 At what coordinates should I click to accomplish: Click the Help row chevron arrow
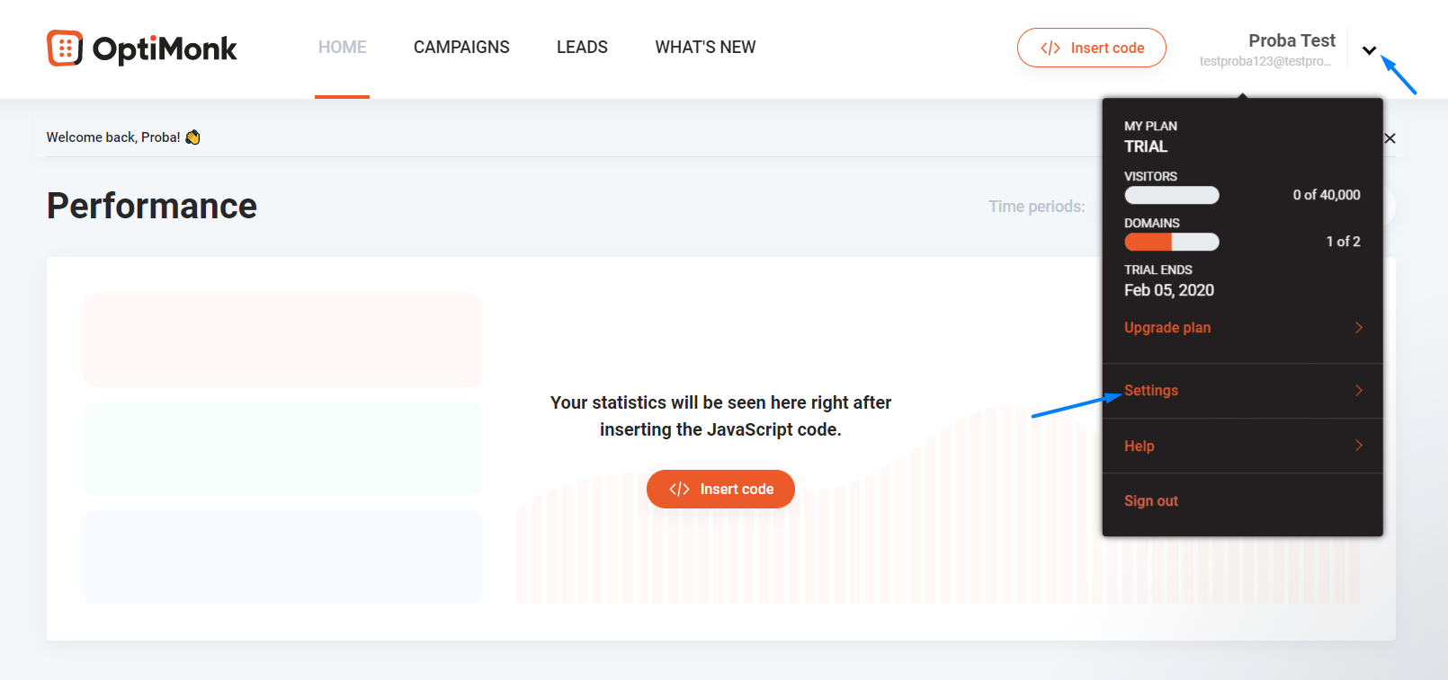[x=1359, y=446]
